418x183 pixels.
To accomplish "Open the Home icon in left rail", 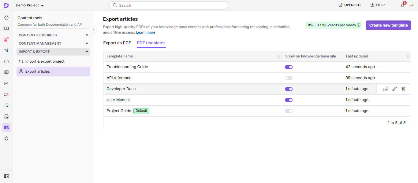I will pyautogui.click(x=6, y=17).
